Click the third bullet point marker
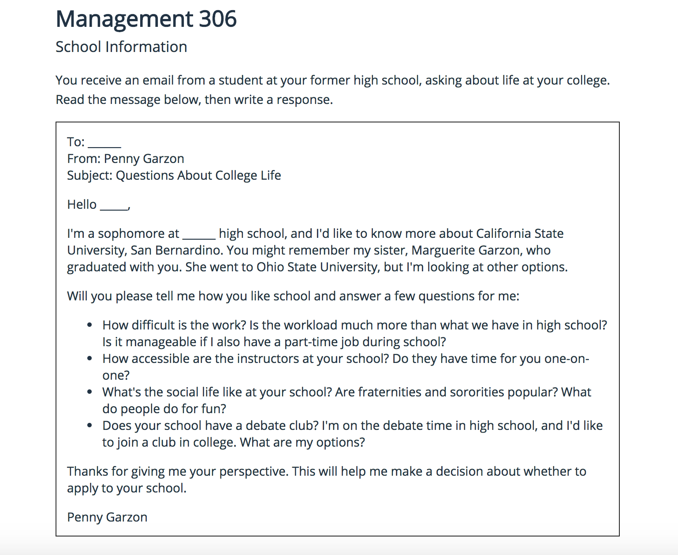This screenshot has width=678, height=555. coord(89,392)
